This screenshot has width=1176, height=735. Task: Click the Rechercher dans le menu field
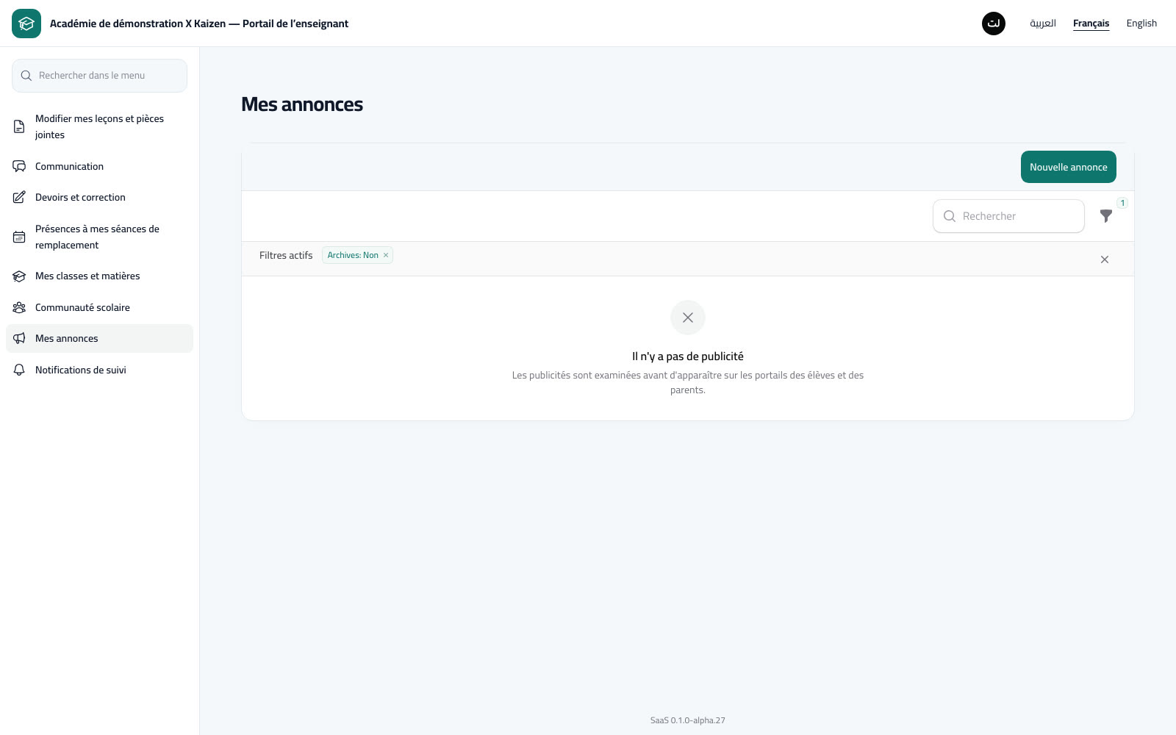[99, 76]
